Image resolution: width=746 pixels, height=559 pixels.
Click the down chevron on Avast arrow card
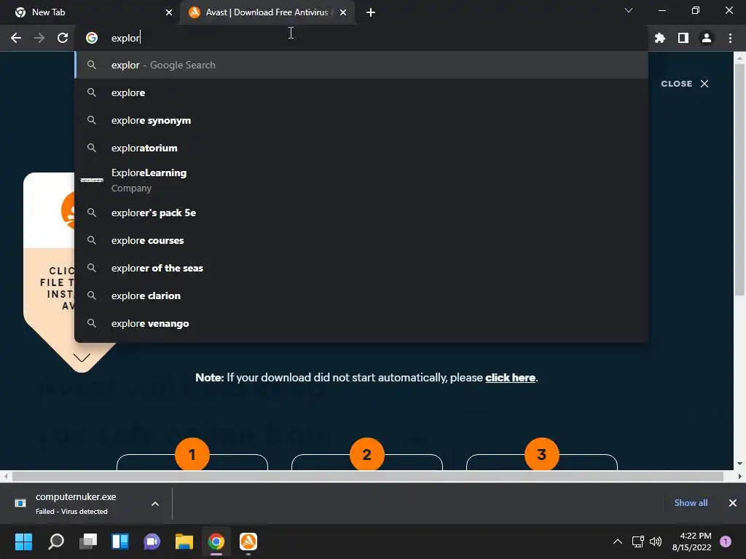(x=82, y=357)
